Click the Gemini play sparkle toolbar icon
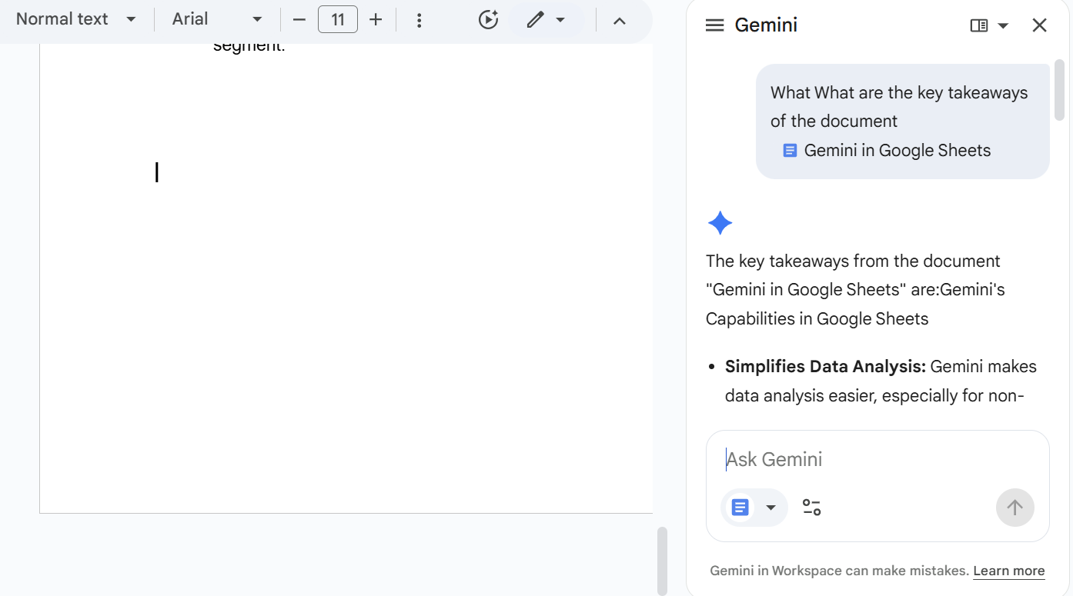1073x596 pixels. click(x=488, y=20)
